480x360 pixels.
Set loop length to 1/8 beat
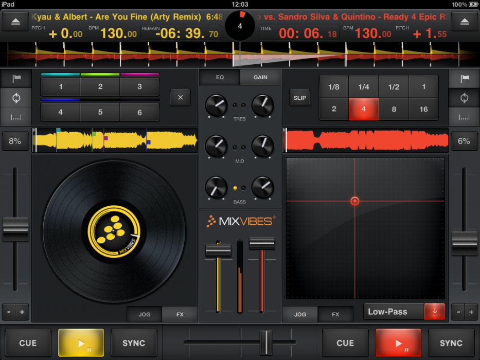334,87
